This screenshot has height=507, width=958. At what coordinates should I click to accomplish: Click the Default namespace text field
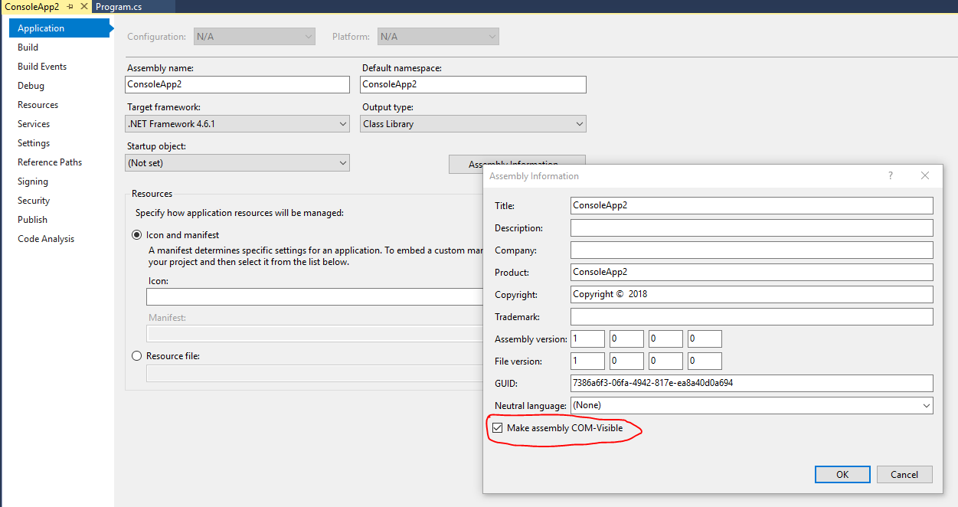point(472,84)
